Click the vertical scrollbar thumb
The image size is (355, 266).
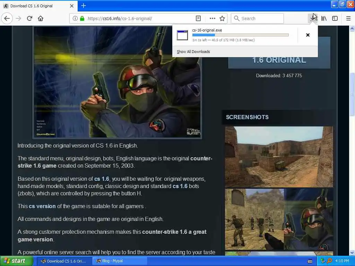(352, 94)
